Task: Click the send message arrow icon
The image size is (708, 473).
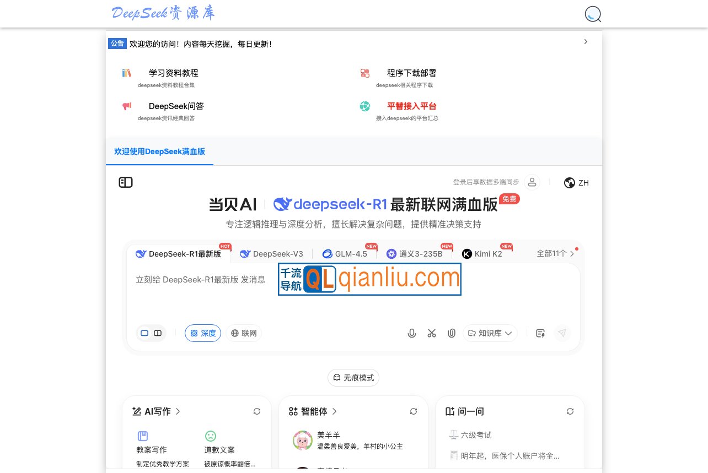Action: coord(562,333)
